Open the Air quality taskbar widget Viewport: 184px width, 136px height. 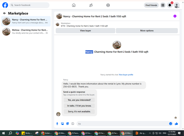(141, 133)
